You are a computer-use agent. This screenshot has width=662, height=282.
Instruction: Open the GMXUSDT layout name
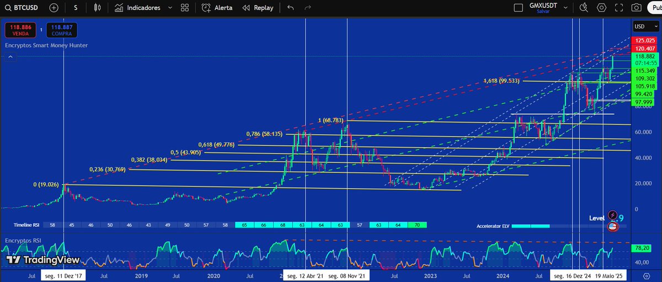(543, 5)
